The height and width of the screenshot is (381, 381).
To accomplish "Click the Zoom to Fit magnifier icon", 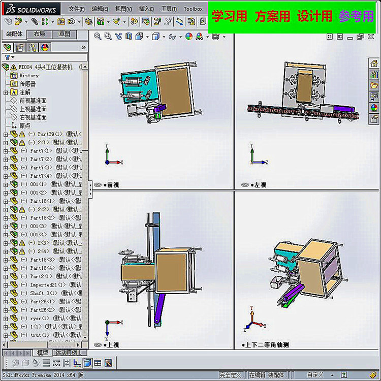I will coord(98,37).
